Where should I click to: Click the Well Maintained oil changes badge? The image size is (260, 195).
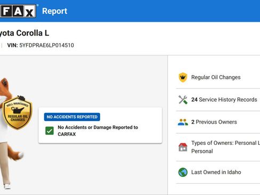point(18,113)
